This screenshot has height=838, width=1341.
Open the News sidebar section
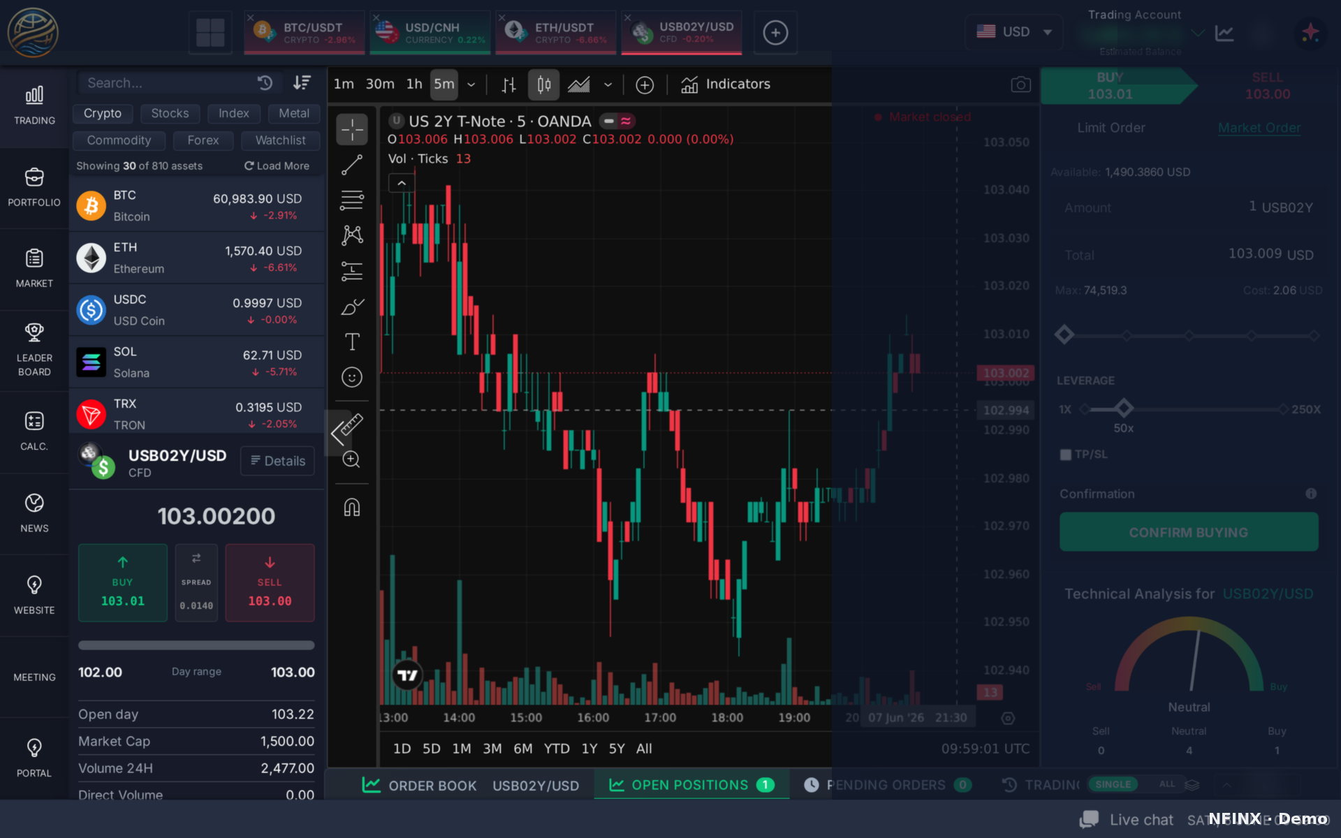tap(34, 514)
